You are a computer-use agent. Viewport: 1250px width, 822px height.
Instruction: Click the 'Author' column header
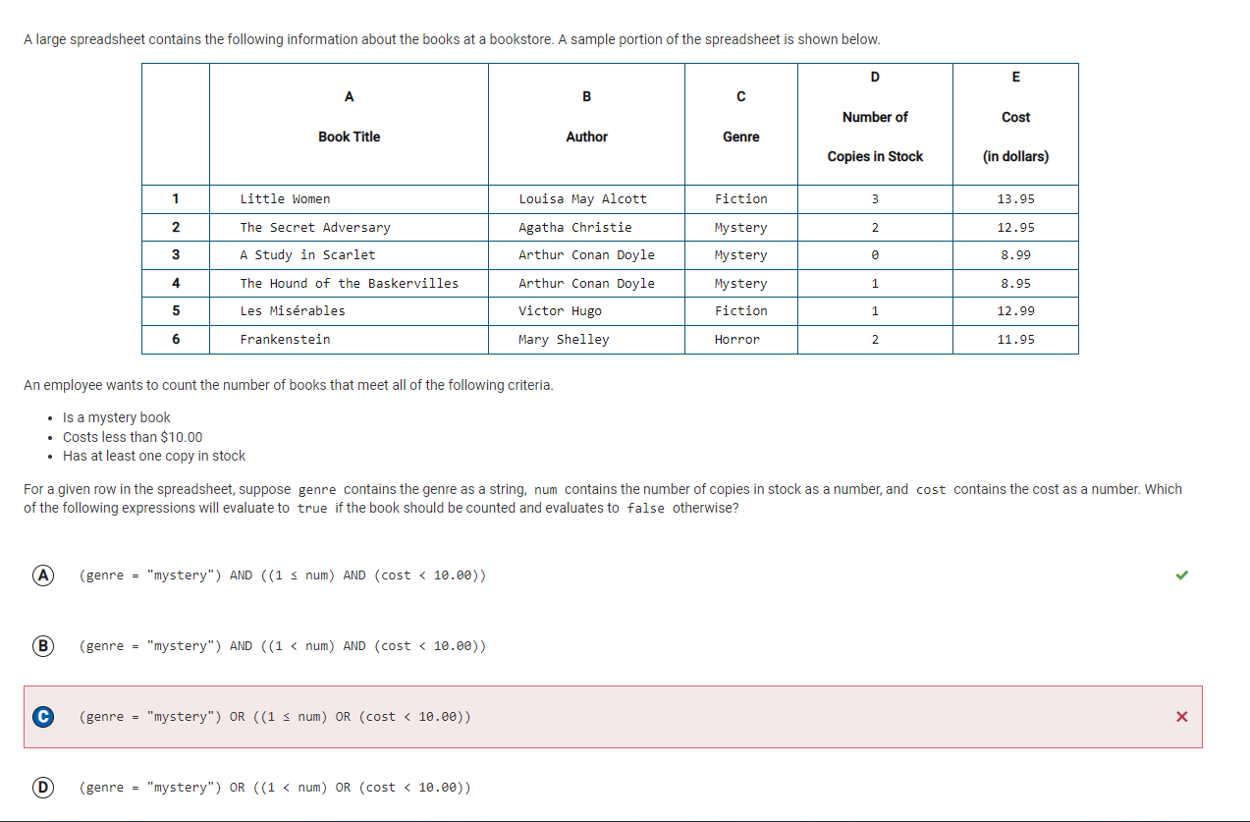click(x=586, y=137)
